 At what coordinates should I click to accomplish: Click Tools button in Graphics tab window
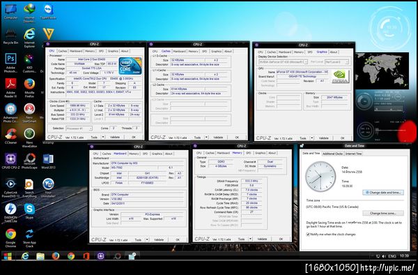point(303,138)
